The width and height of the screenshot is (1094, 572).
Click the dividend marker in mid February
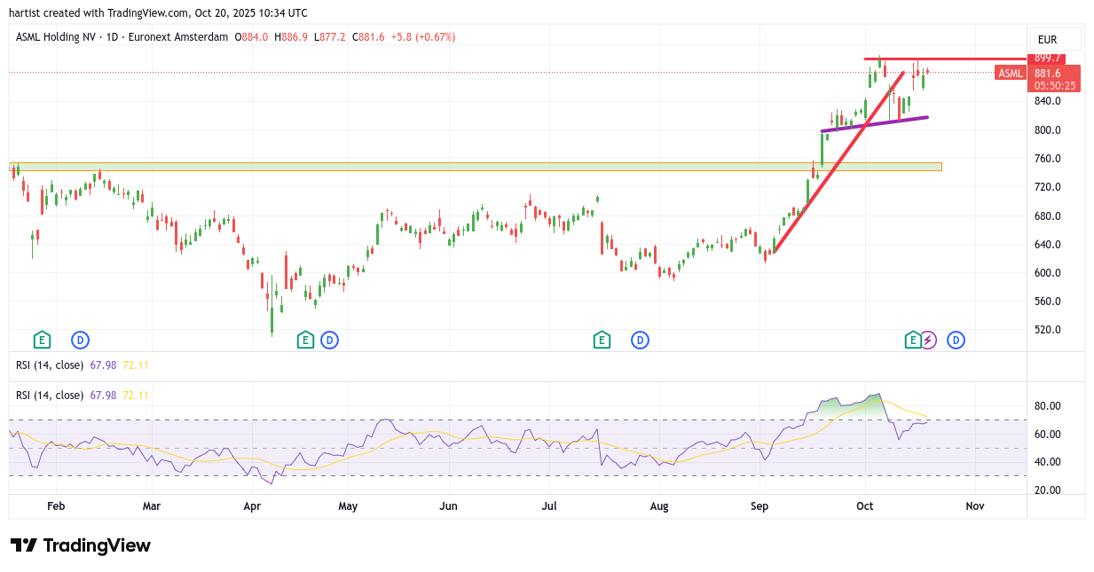click(x=81, y=340)
